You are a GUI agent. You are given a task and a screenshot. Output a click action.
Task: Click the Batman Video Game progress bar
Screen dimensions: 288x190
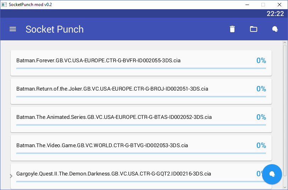(x=141, y=153)
